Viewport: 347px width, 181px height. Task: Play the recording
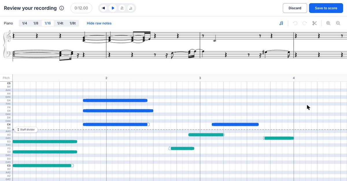tap(113, 8)
